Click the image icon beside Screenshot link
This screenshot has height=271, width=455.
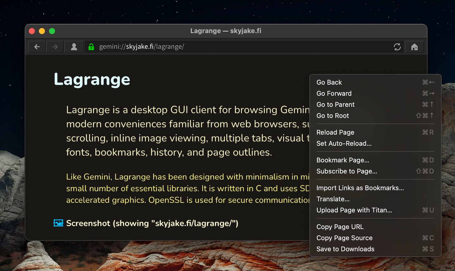[x=58, y=223]
